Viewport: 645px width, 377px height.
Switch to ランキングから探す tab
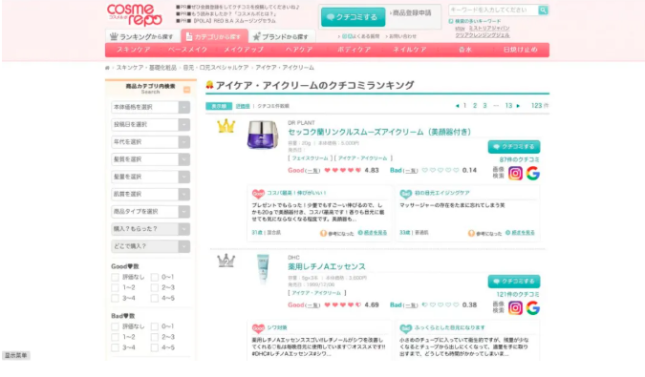click(142, 36)
